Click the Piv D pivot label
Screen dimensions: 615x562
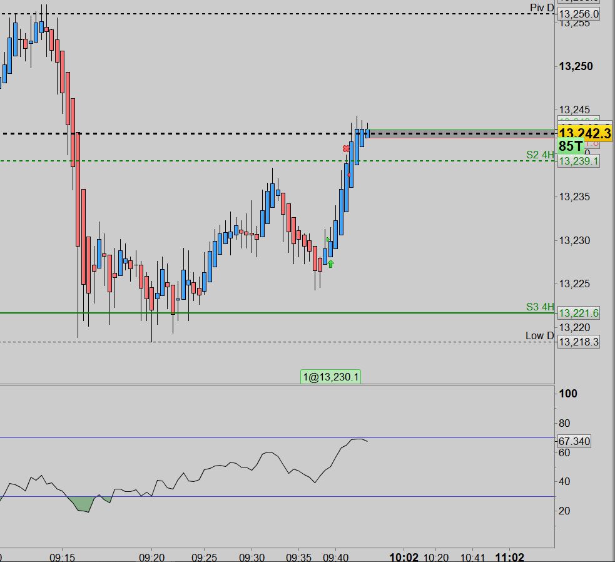542,8
